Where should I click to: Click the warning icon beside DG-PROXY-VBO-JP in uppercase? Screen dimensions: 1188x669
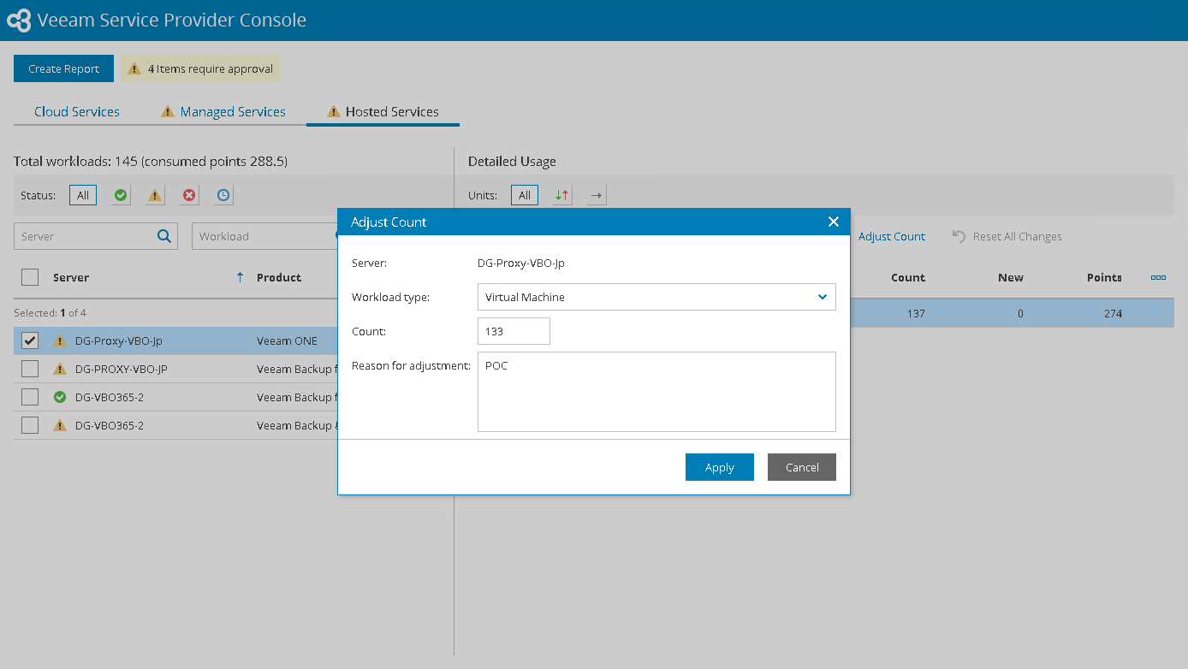tap(60, 369)
